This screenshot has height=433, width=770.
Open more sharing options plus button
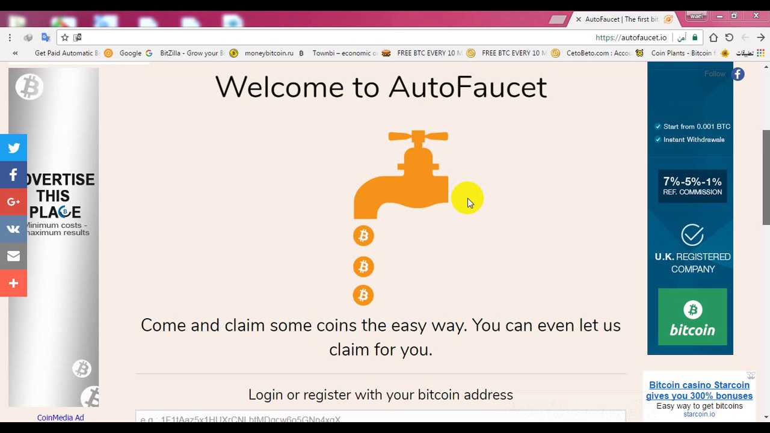[13, 283]
